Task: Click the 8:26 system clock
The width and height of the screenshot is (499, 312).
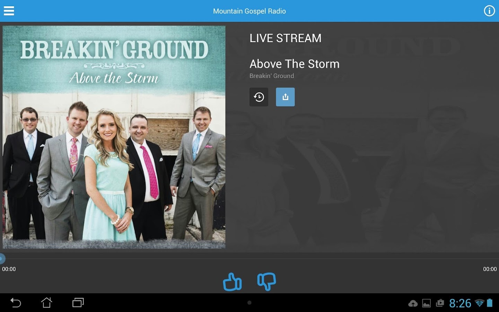Action: (460, 303)
